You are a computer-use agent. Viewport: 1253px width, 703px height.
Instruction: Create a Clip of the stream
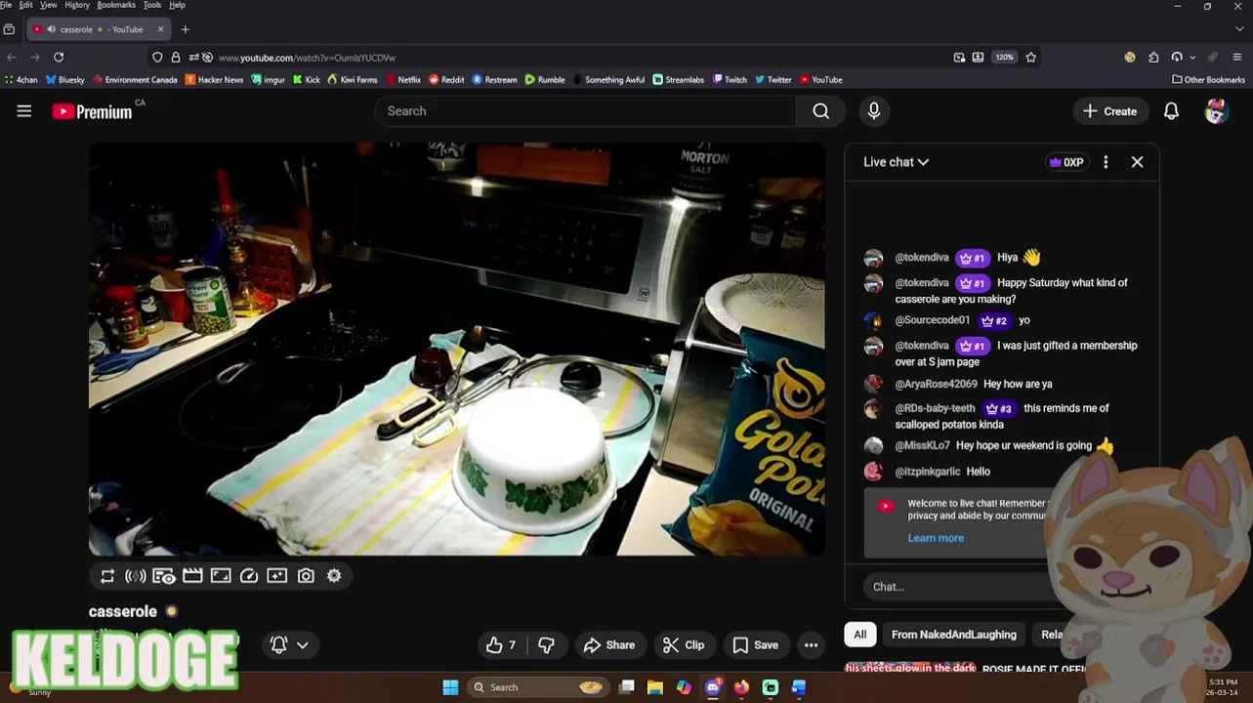(x=684, y=645)
